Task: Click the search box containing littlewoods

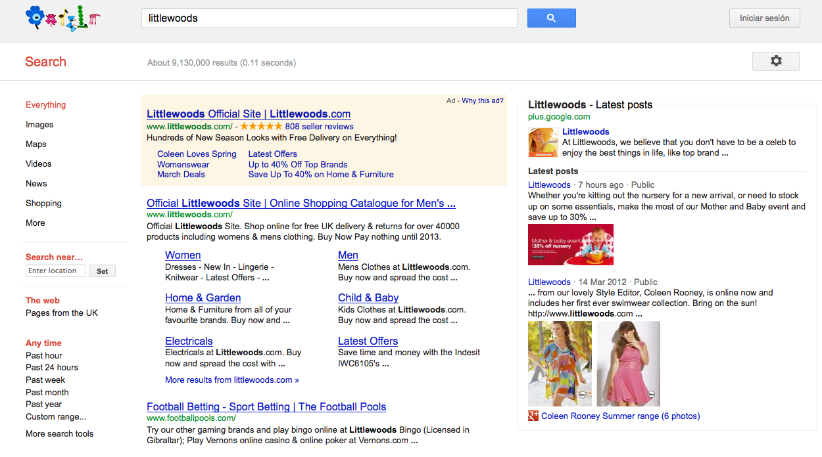Action: coord(329,18)
